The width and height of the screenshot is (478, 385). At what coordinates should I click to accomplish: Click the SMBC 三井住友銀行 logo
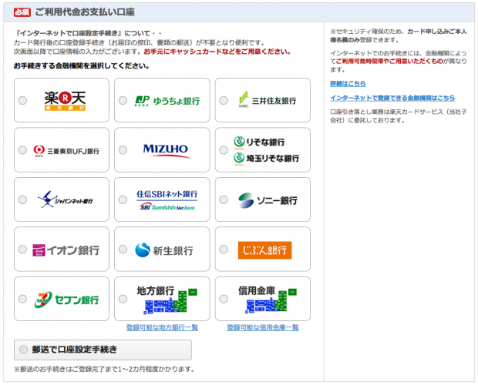268,100
